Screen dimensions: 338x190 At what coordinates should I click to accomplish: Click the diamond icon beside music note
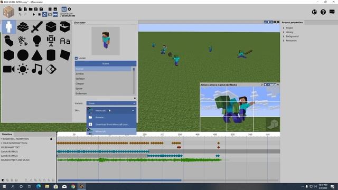click(51, 69)
